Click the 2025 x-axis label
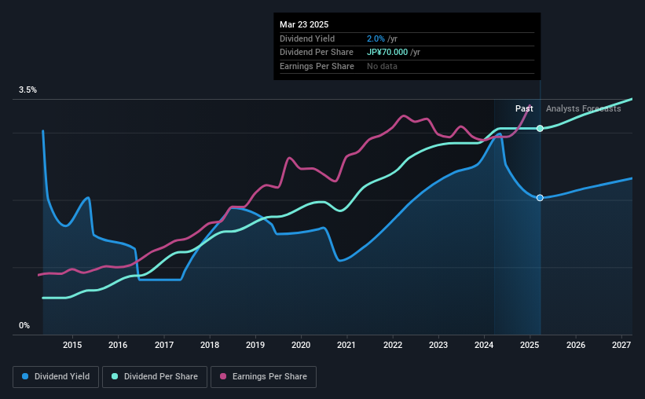The height and width of the screenshot is (399, 645). pyautogui.click(x=530, y=345)
